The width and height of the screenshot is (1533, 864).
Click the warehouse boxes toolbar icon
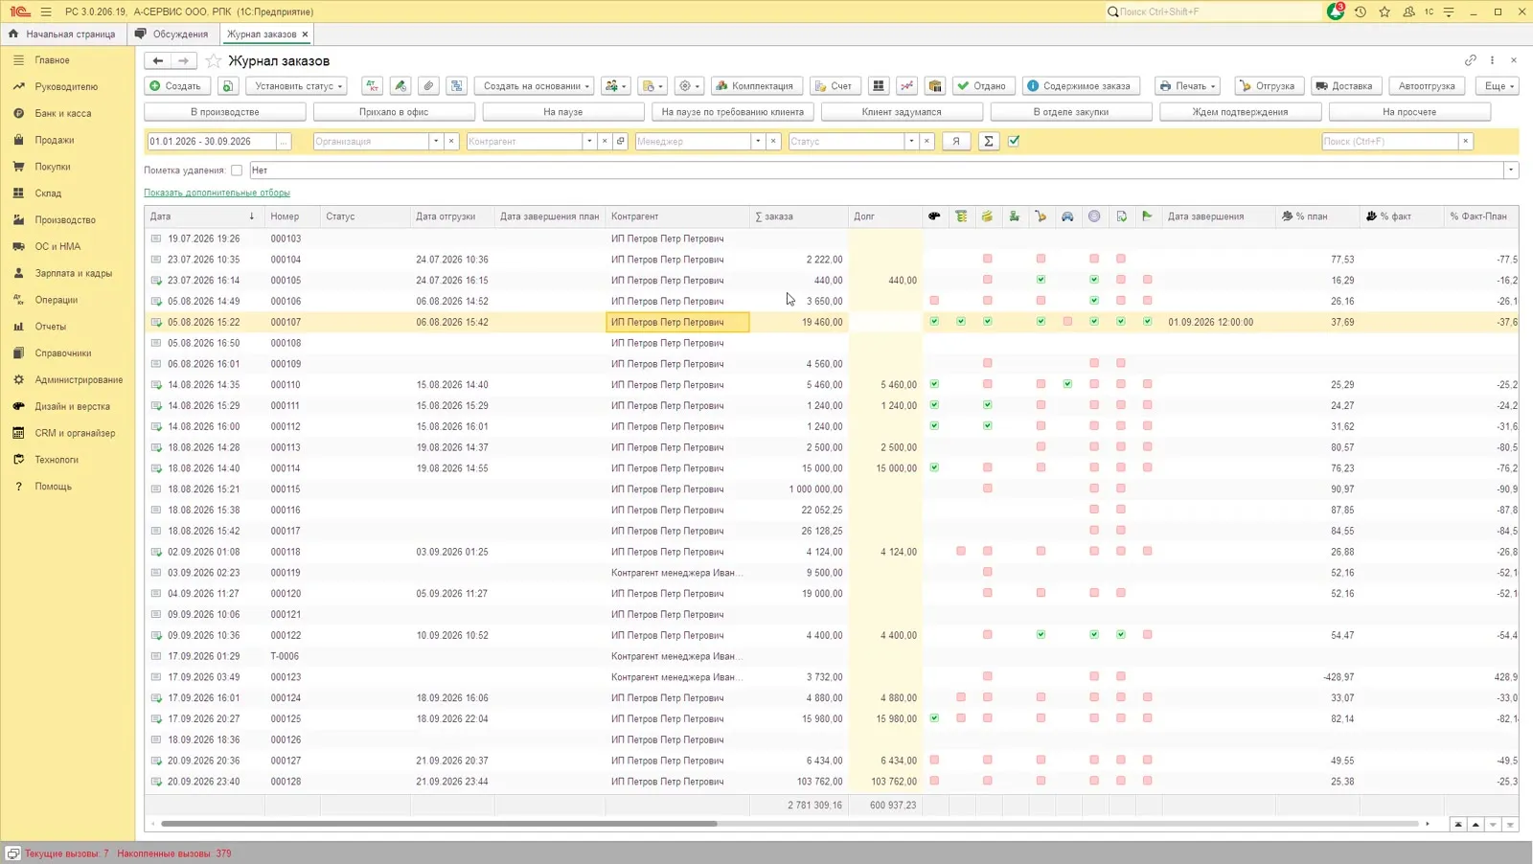pyautogui.click(x=935, y=86)
